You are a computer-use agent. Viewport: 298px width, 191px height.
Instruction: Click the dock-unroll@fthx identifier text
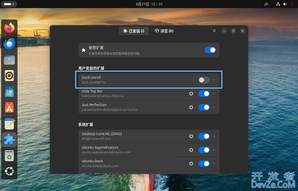click(x=94, y=82)
